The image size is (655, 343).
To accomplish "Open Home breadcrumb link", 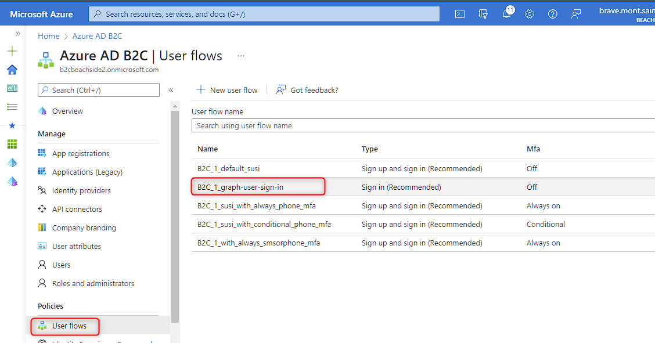I will (48, 37).
